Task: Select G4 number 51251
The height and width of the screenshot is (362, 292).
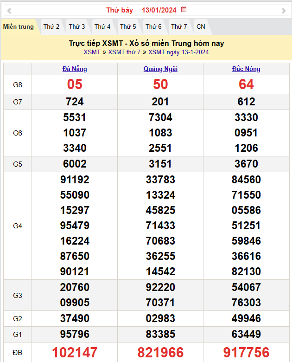Action: (x=246, y=226)
